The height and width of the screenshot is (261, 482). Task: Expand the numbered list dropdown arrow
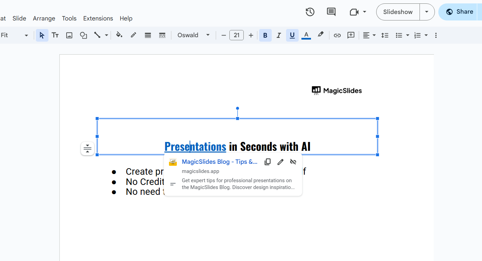[426, 35]
